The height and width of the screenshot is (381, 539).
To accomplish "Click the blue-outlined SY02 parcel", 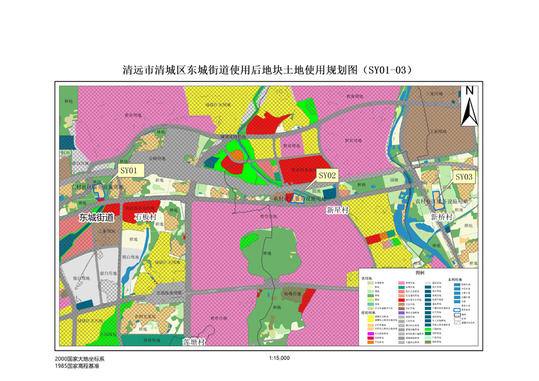I will 297,200.
